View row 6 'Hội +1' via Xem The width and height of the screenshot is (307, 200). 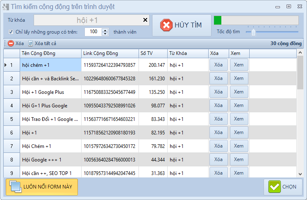[239, 132]
